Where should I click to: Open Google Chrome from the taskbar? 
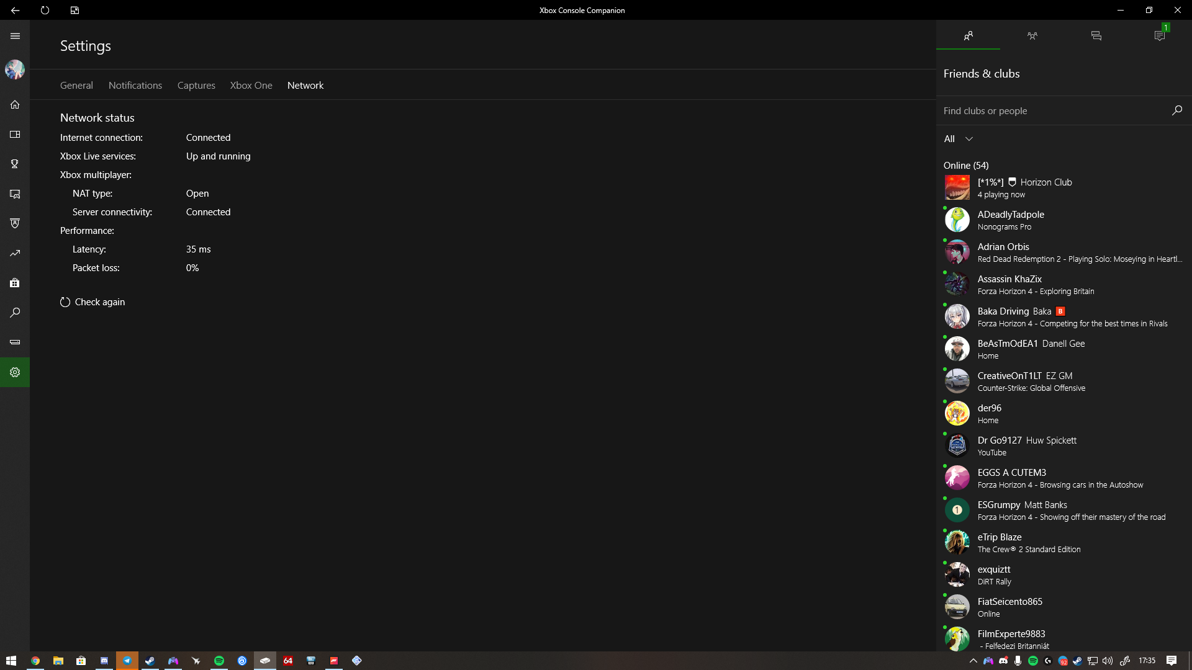pos(35,661)
